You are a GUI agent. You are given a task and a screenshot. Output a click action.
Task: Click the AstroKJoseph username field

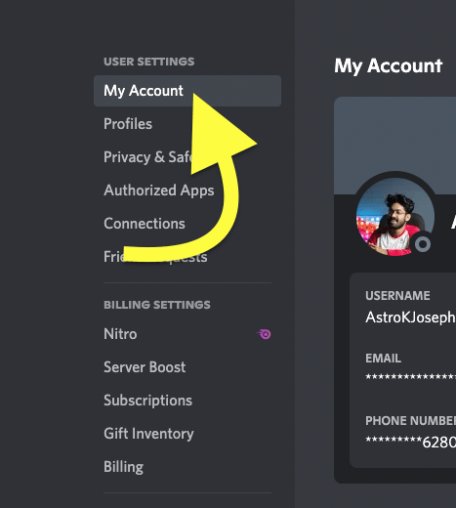pos(410,317)
